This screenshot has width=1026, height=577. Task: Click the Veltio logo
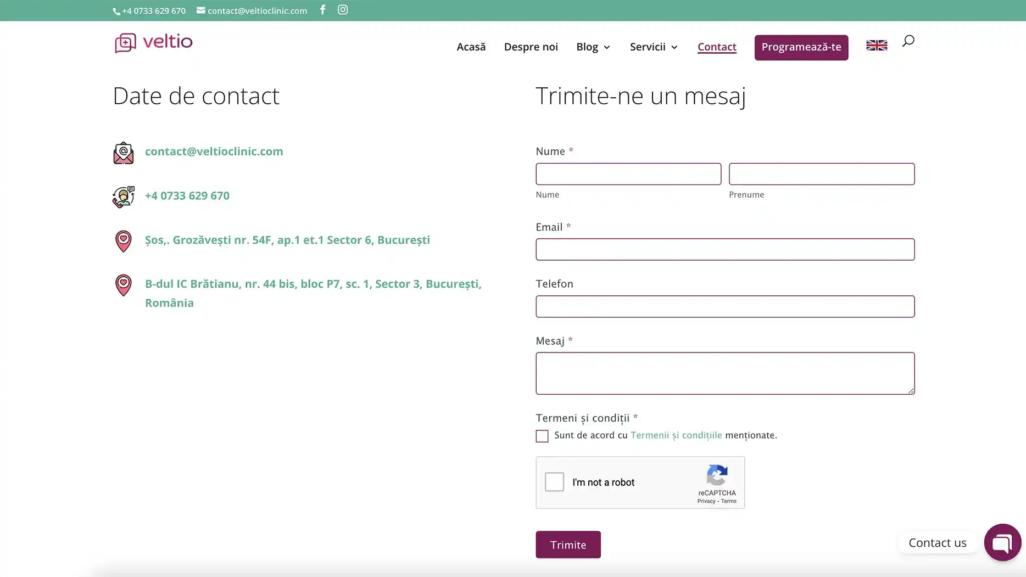154,42
